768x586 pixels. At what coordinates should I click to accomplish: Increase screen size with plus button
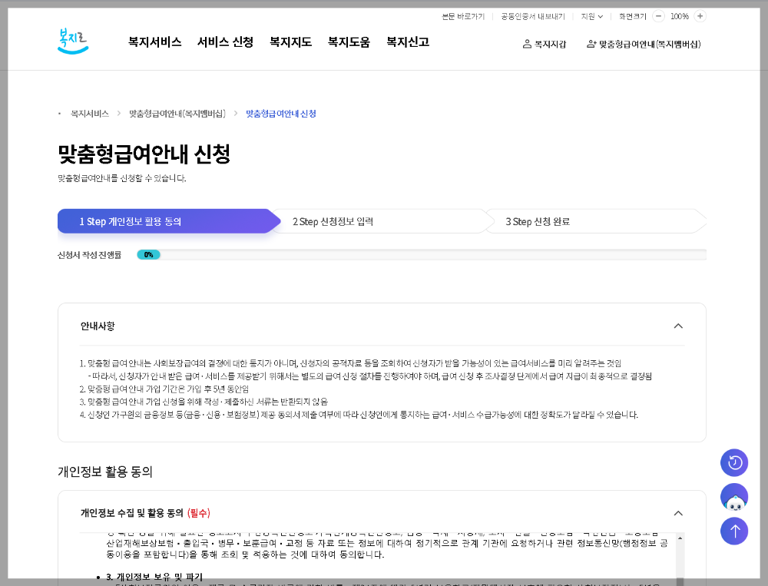700,16
